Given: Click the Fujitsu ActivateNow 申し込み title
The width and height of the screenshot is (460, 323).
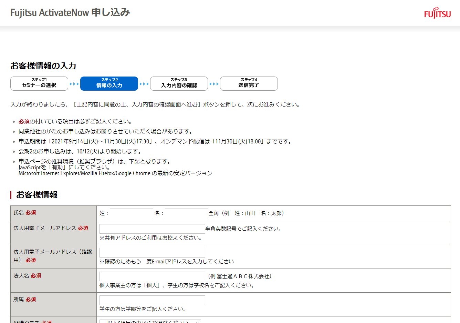Looking at the screenshot, I should click(70, 13).
